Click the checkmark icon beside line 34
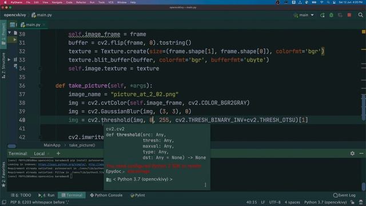Screen dimensions: 366x206 pyautogui.click(x=15, y=66)
